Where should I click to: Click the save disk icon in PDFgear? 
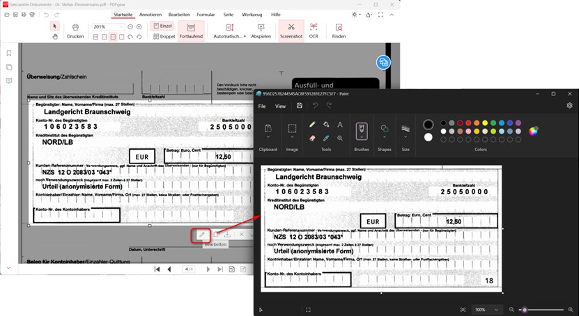(15, 15)
